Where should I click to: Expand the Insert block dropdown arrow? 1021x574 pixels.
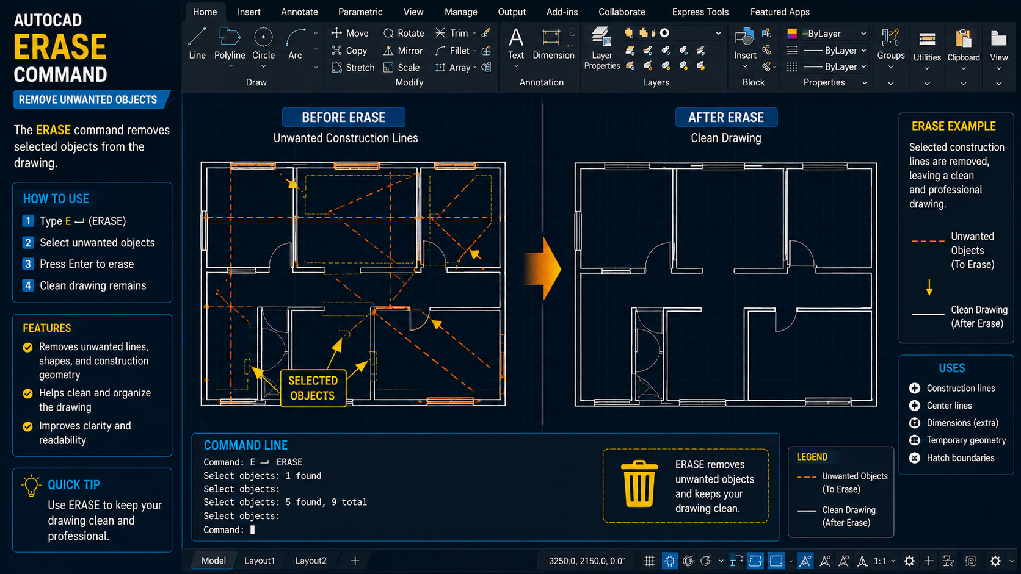click(744, 66)
